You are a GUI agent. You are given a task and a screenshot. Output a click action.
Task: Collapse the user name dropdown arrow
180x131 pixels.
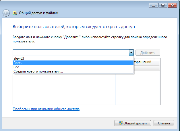(x=131, y=53)
